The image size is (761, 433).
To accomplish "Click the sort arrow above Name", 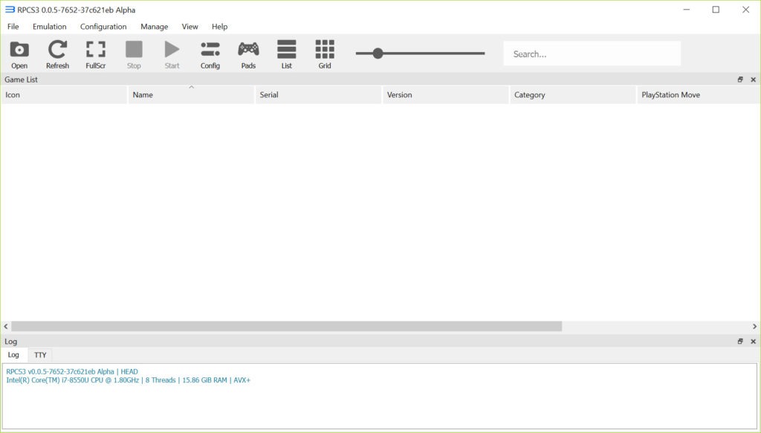I will pyautogui.click(x=191, y=88).
